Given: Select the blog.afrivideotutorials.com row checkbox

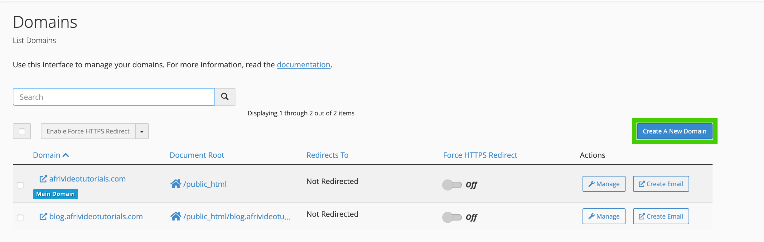Looking at the screenshot, I should (20, 218).
